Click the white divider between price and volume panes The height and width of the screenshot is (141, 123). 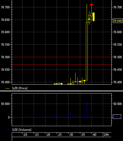click(x=62, y=91)
